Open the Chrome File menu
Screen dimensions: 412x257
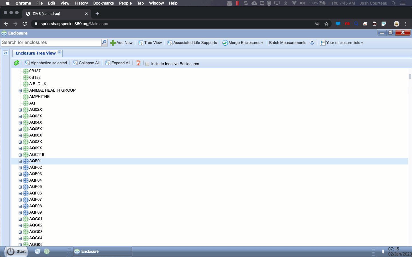tap(39, 3)
